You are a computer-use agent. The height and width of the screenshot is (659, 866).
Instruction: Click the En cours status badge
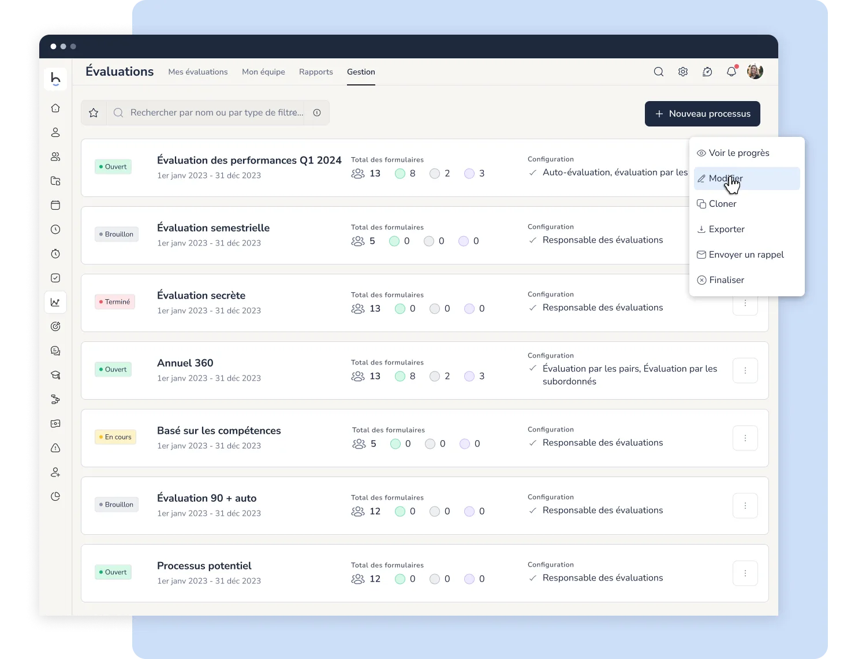[x=115, y=437]
